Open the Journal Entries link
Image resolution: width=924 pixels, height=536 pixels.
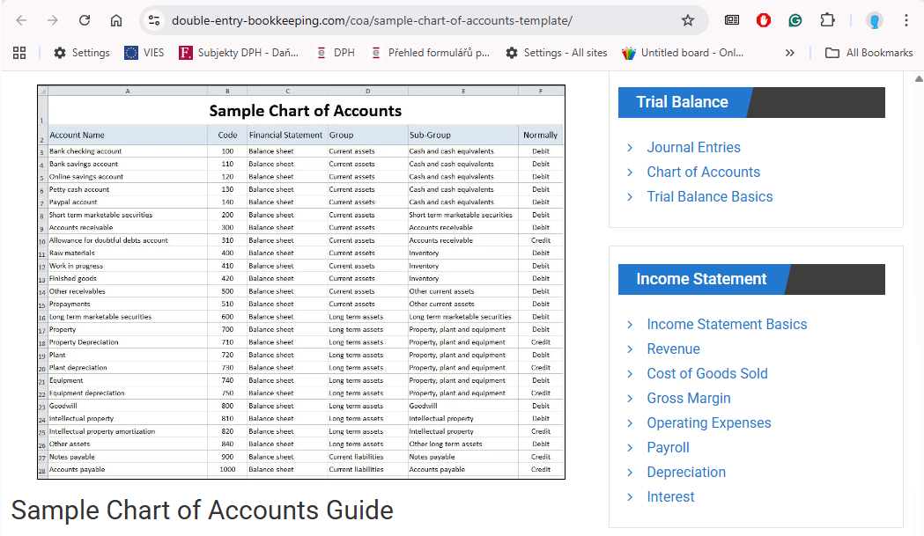coord(693,147)
